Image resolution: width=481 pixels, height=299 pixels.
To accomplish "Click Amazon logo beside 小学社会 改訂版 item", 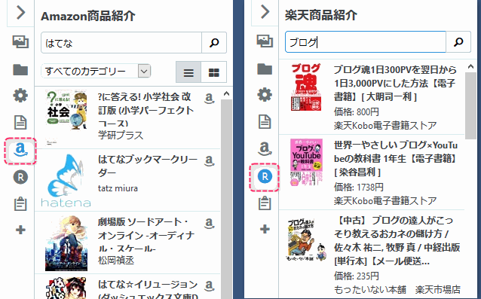I will 209,99.
